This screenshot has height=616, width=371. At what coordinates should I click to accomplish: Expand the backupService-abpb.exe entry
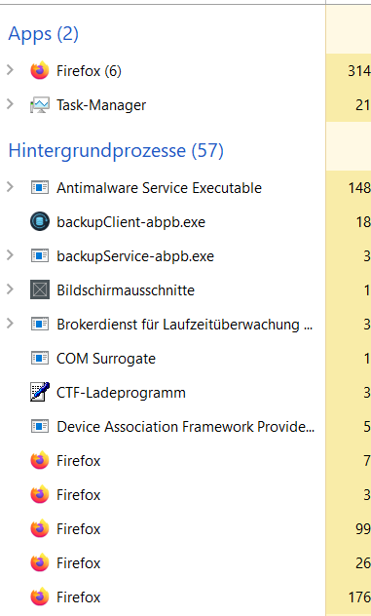(10, 255)
